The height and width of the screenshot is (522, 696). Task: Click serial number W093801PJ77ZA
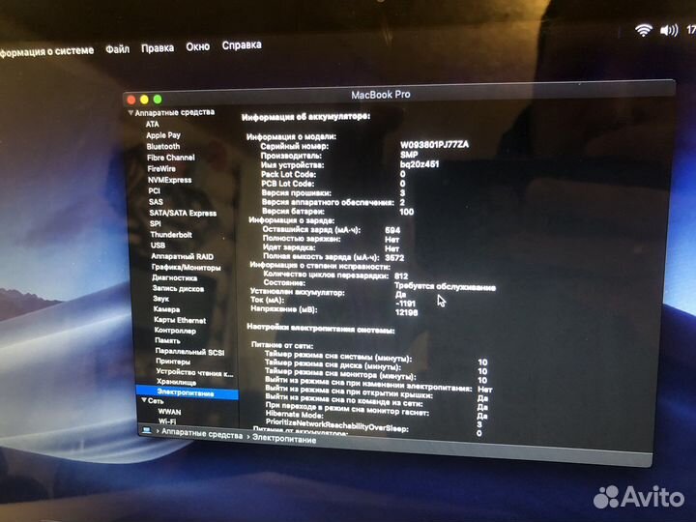[434, 145]
